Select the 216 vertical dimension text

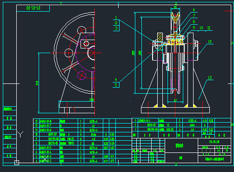click(37, 83)
